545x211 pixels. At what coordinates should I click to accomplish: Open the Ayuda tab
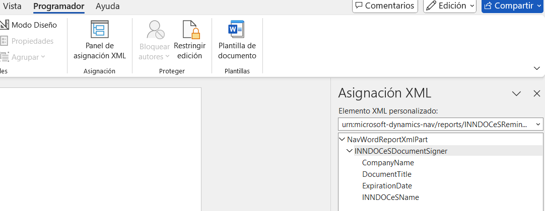(108, 6)
